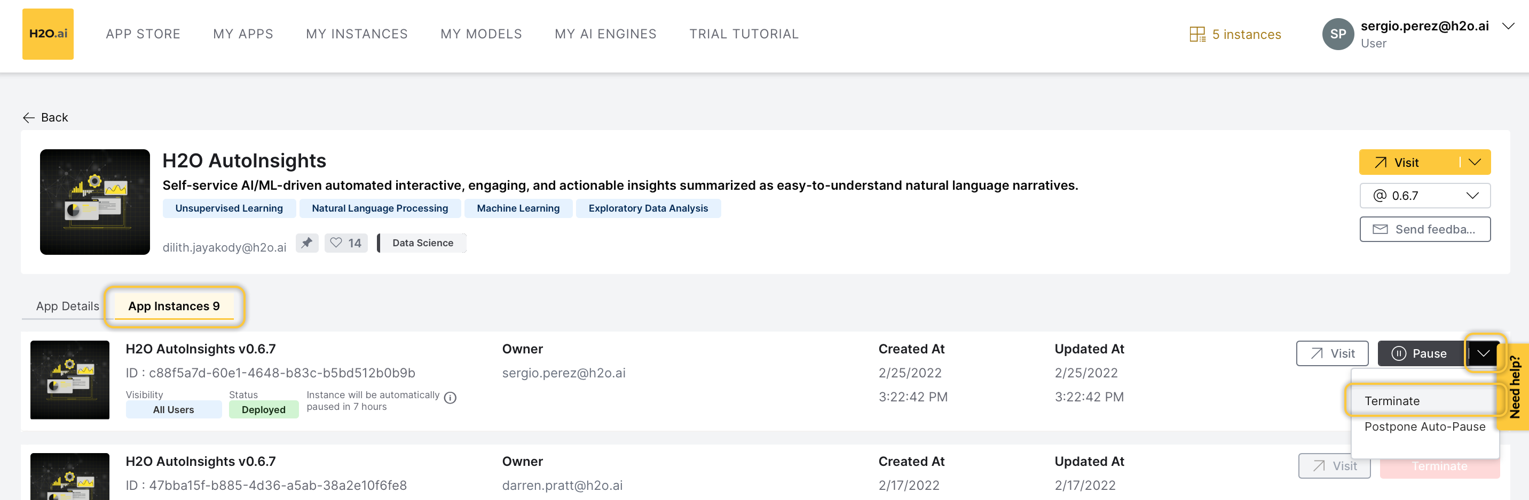This screenshot has height=500, width=1529.
Task: Open the Need help? side tab
Action: [x=1514, y=386]
